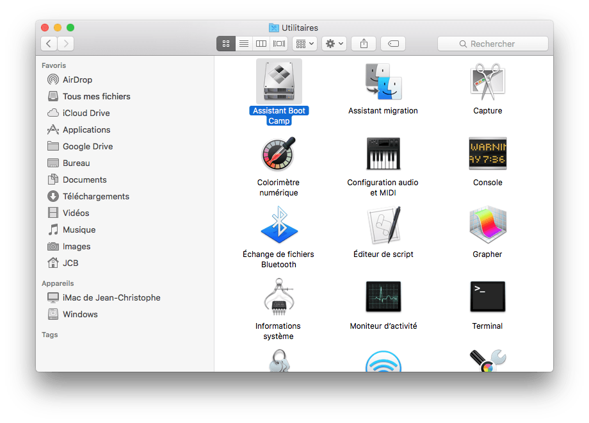Open Vidéos in the sidebar
This screenshot has width=589, height=423.
click(x=69, y=213)
